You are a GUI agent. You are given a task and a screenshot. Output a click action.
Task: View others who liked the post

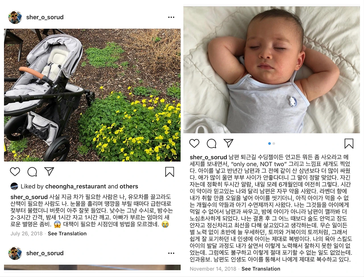[129, 187]
